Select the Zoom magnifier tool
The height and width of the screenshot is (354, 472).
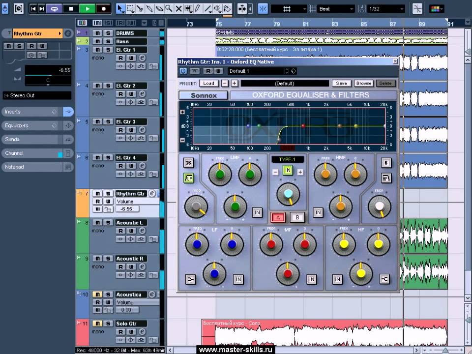(x=169, y=9)
